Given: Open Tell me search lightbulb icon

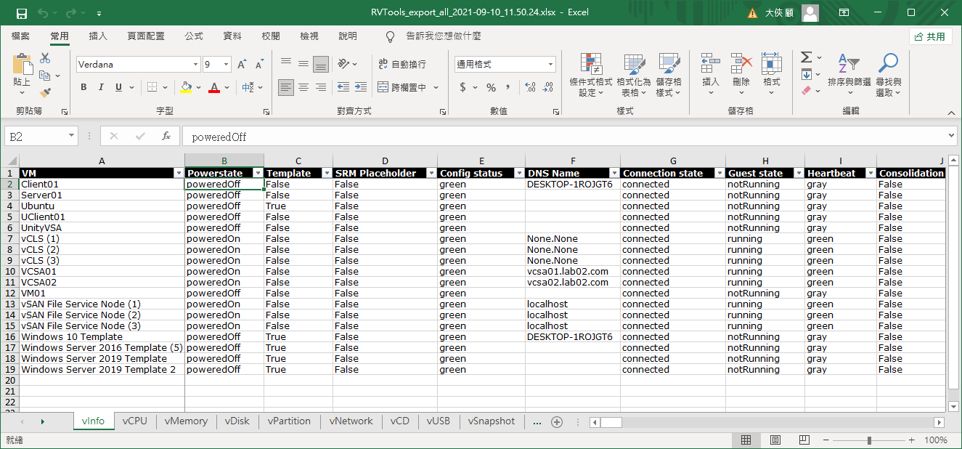Looking at the screenshot, I should click(x=390, y=36).
